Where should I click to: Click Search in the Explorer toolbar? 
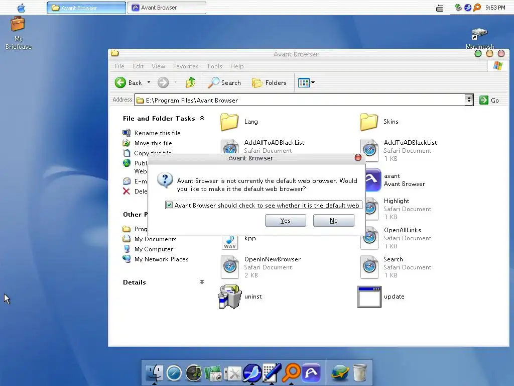tap(224, 83)
